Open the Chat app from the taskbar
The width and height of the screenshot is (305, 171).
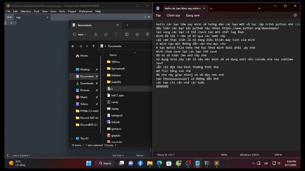click(x=131, y=163)
